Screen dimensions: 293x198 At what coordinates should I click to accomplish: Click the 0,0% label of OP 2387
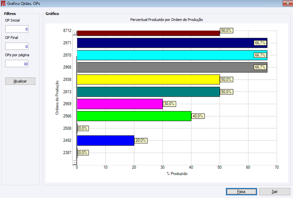[x=83, y=153]
